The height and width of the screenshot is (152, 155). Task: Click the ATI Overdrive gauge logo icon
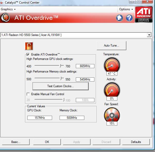tap(5, 17)
